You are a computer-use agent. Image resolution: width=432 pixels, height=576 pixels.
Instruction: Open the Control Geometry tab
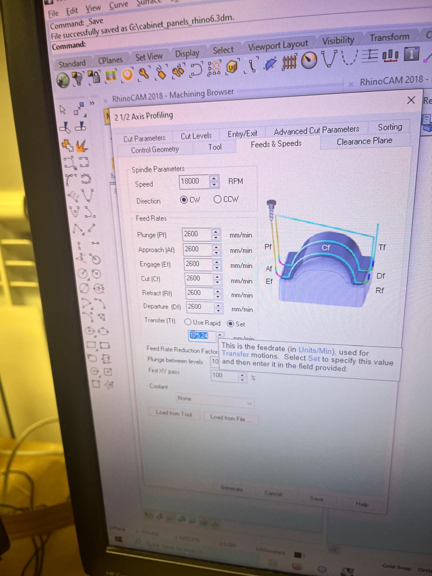pos(155,150)
